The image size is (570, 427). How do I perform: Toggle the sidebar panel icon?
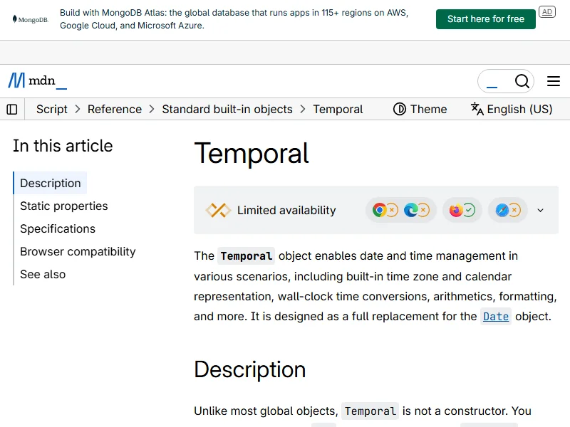coord(12,109)
